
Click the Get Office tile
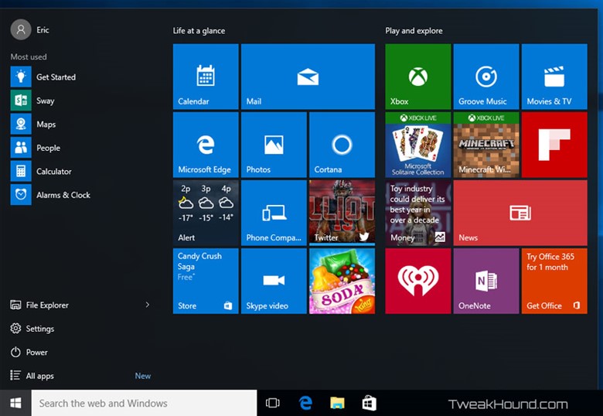[554, 281]
